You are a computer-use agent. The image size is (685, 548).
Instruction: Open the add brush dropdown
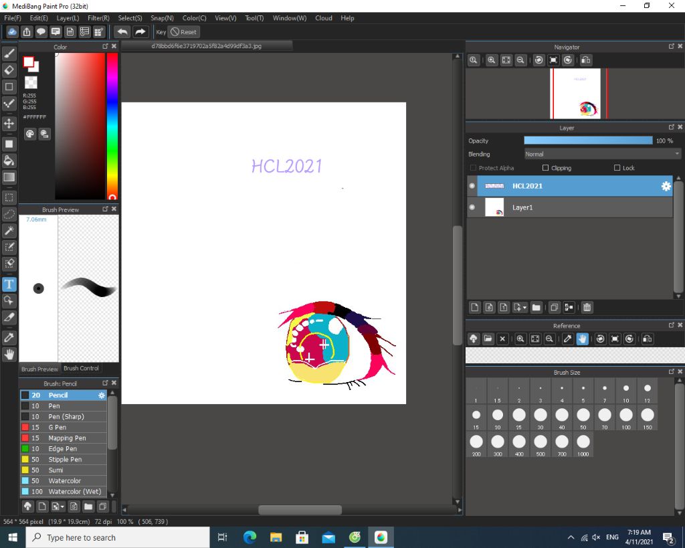coord(58,507)
